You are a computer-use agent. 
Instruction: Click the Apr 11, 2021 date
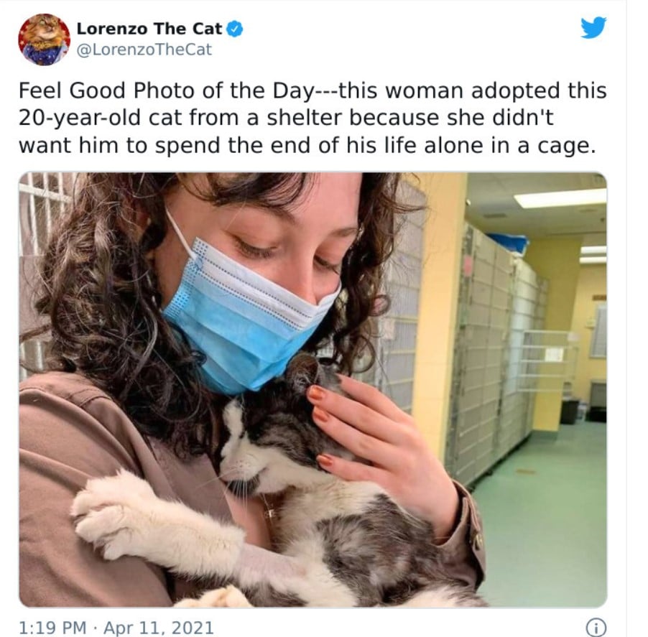pyautogui.click(x=158, y=628)
